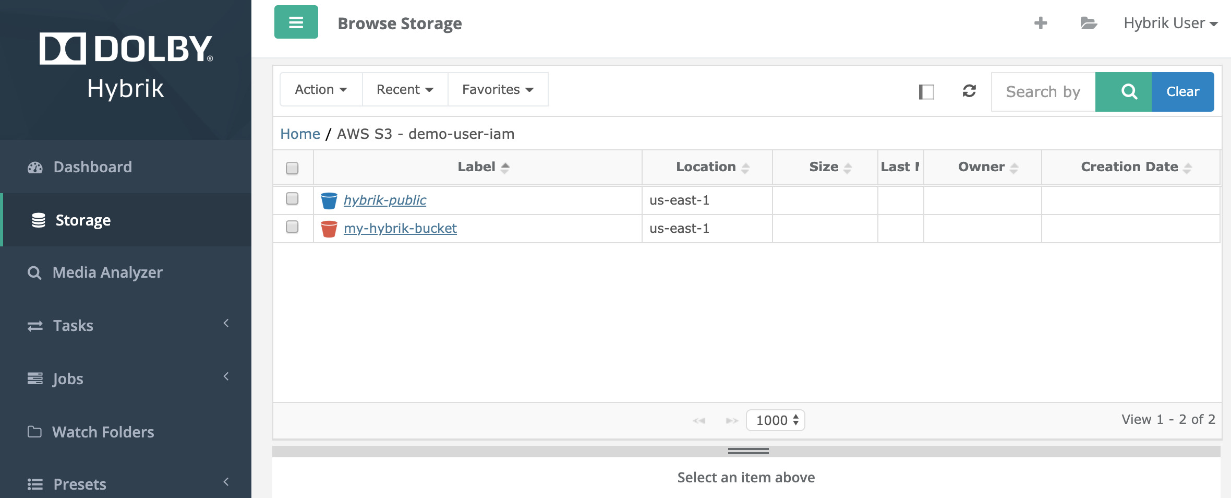Sort table by Owner column

point(983,167)
